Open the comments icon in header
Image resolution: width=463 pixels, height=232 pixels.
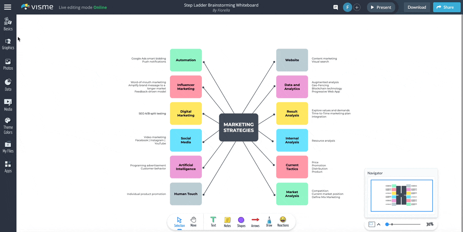336,7
